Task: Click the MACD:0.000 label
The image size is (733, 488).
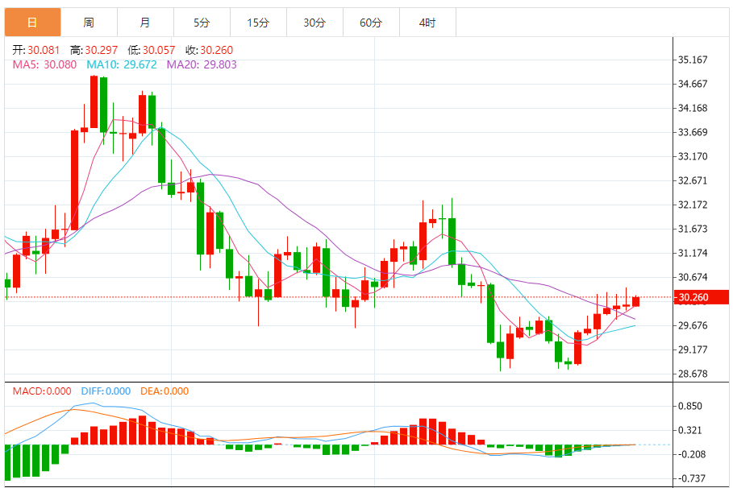Action: (x=42, y=391)
